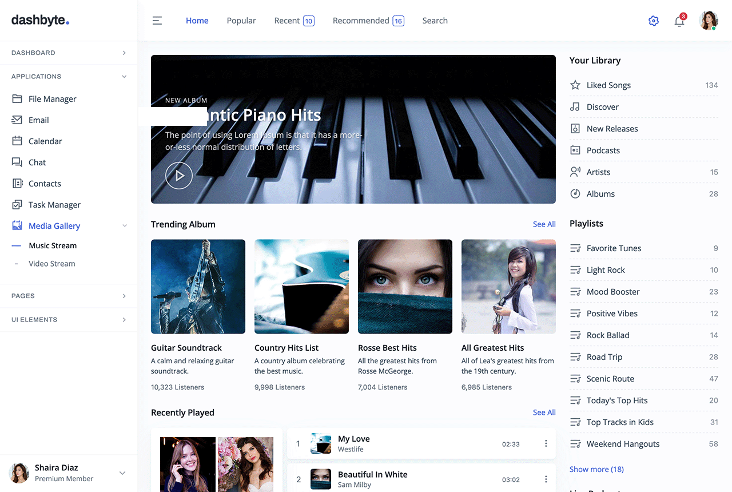The width and height of the screenshot is (732, 492).
Task: Switch to the Recommended tab
Action: 368,21
